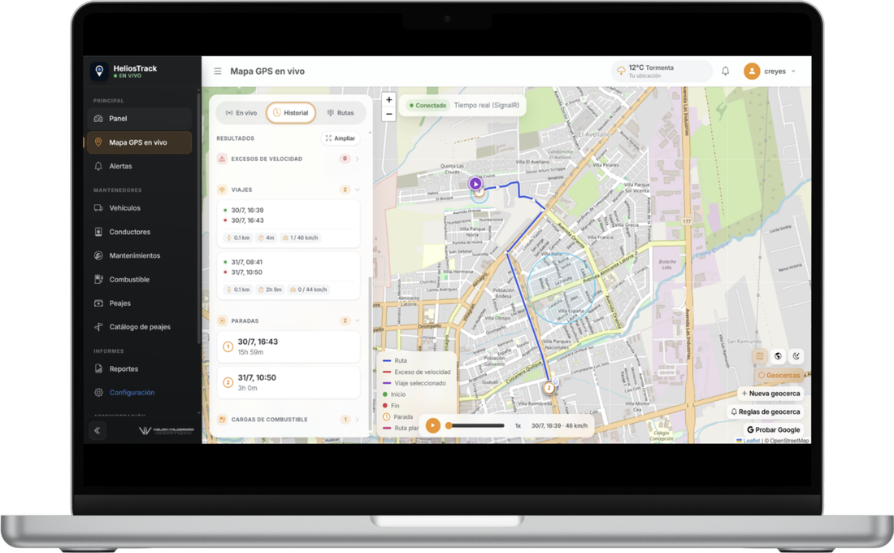Click the Tiempo real (SignalR) label
The width and height of the screenshot is (894, 553).
486,106
